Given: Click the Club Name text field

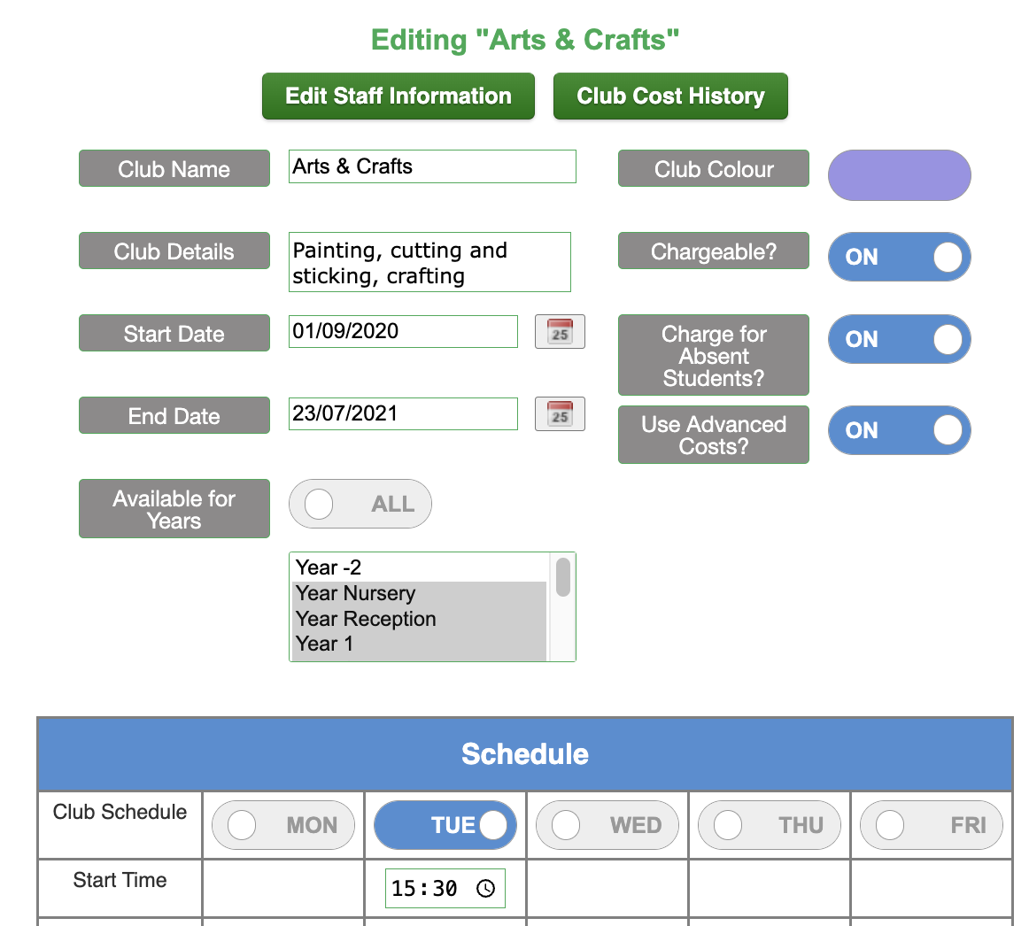Looking at the screenshot, I should click(432, 166).
